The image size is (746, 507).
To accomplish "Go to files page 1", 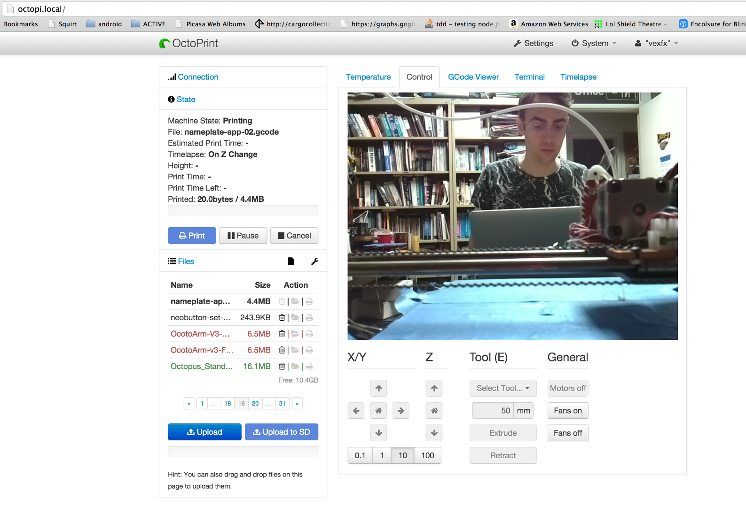I will 202,403.
